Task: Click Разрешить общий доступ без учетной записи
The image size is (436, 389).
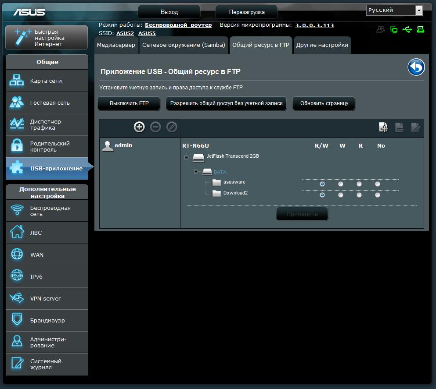Action: 226,103
